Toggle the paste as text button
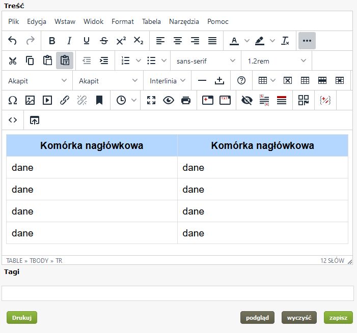 click(x=65, y=60)
